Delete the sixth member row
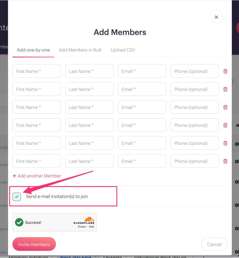Viewport: 239px width, 258px height. click(x=225, y=161)
